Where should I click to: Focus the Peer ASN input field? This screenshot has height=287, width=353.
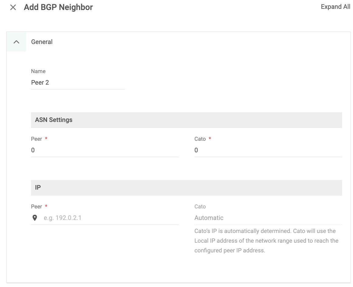click(105, 150)
